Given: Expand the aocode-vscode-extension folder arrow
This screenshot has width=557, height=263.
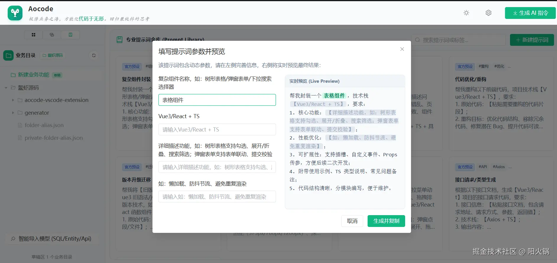Looking at the screenshot, I should click(x=13, y=100).
